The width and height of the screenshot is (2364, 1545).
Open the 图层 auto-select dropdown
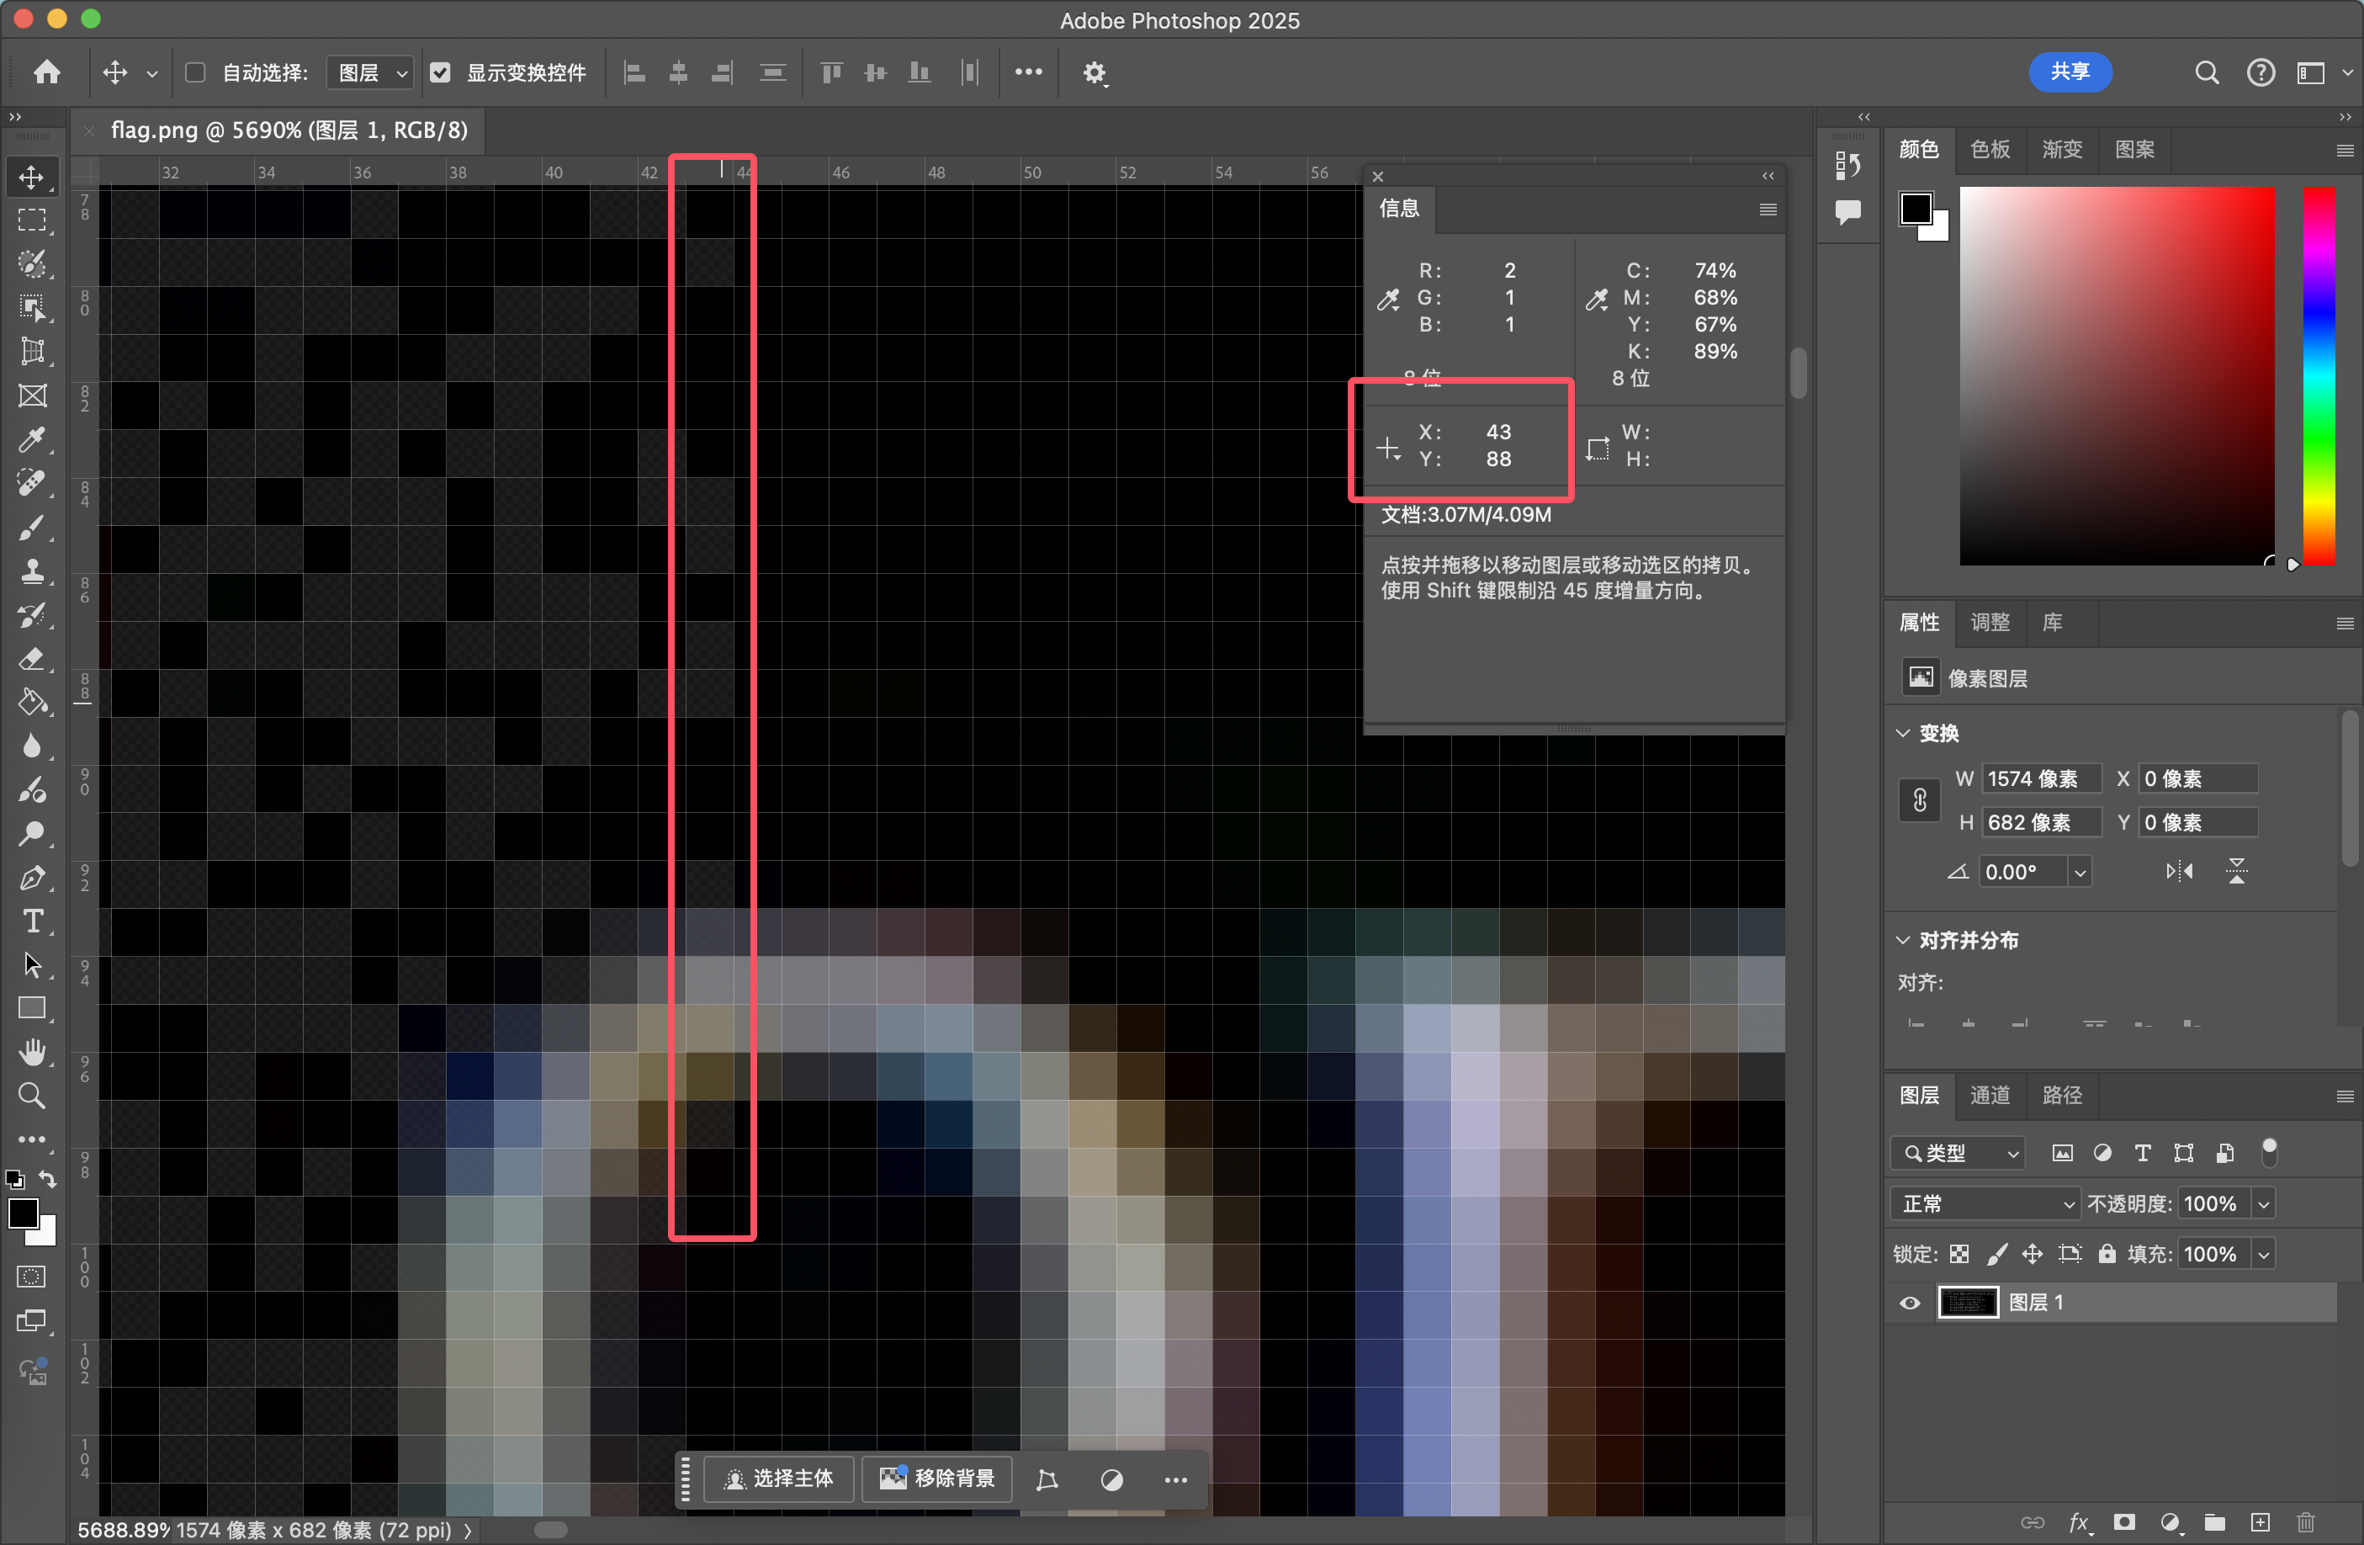[x=372, y=72]
